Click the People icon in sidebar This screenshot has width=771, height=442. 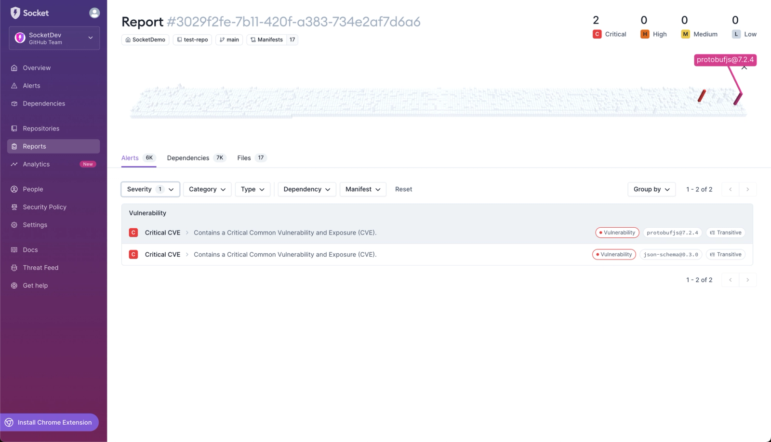click(x=14, y=189)
